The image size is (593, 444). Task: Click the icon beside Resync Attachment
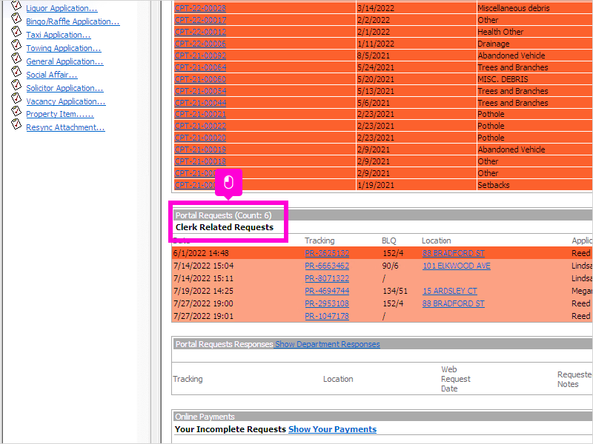click(16, 124)
